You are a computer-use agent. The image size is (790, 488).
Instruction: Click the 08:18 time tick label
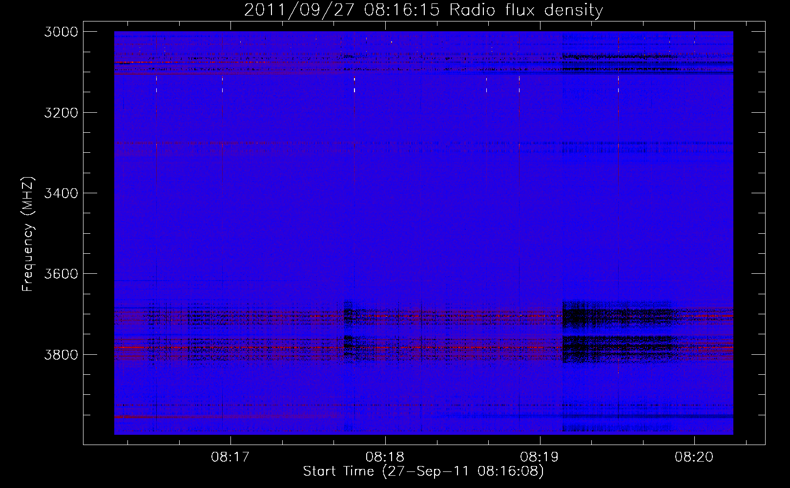click(x=385, y=457)
